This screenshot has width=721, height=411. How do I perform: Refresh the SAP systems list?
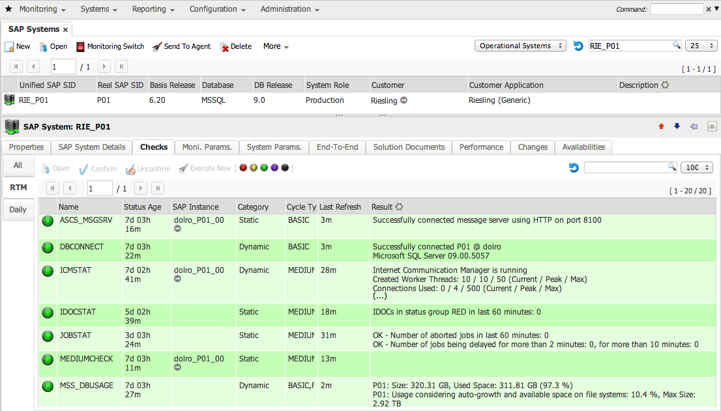tap(578, 46)
